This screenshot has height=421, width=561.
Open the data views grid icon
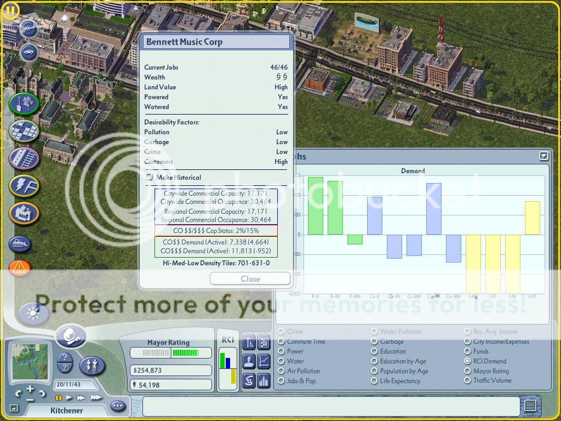pyautogui.click(x=263, y=342)
